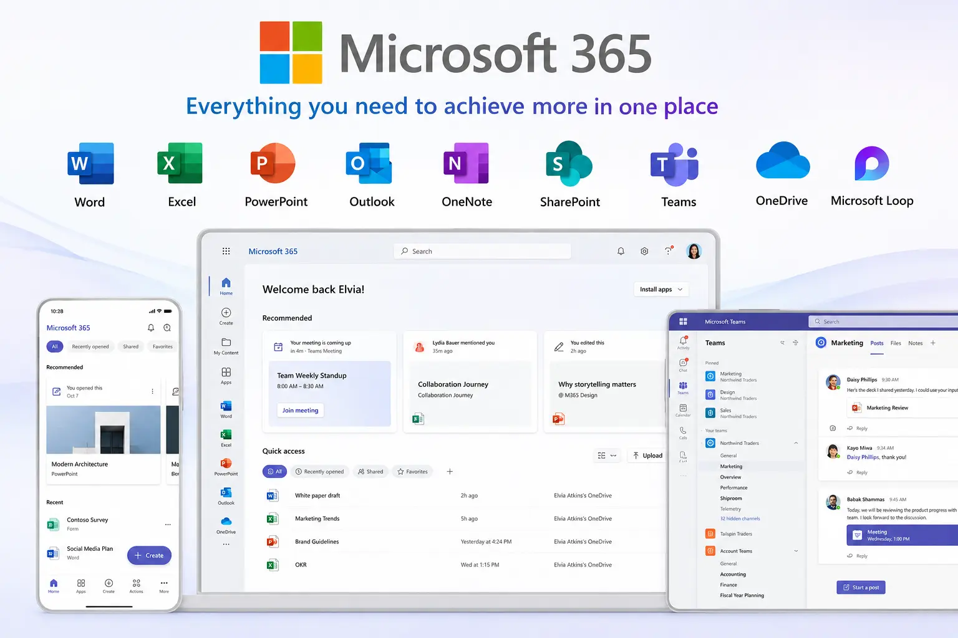Filter Quick access by Recently opened
This screenshot has width=958, height=638.
pos(319,472)
